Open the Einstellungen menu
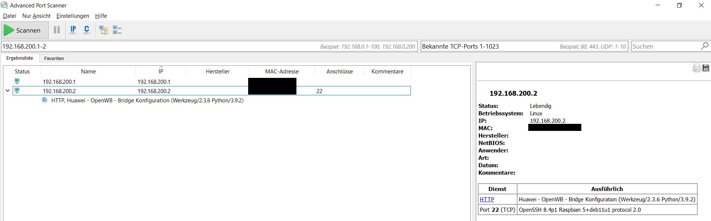 coord(73,16)
